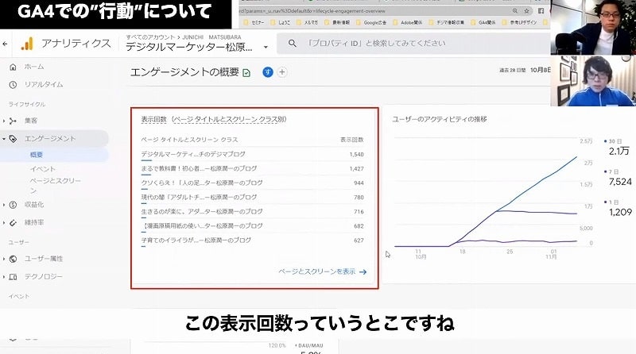This screenshot has height=354, width=636.
Task: Click the retention (維持率) icon
Action: [13, 223]
